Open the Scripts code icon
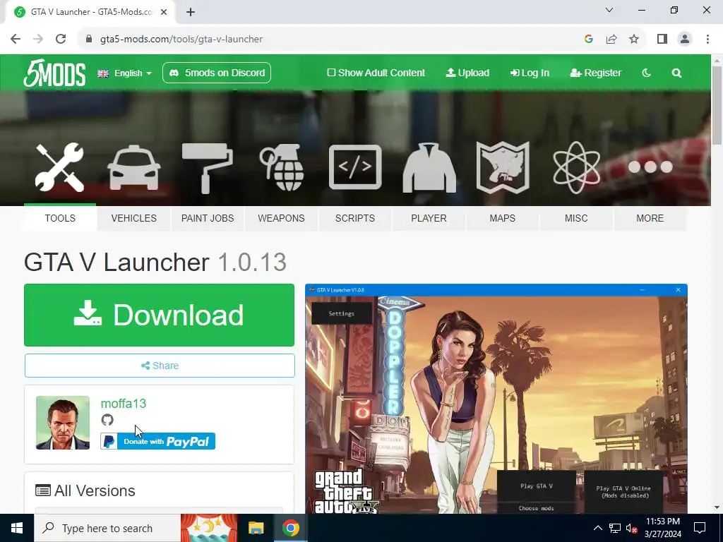 tap(355, 167)
